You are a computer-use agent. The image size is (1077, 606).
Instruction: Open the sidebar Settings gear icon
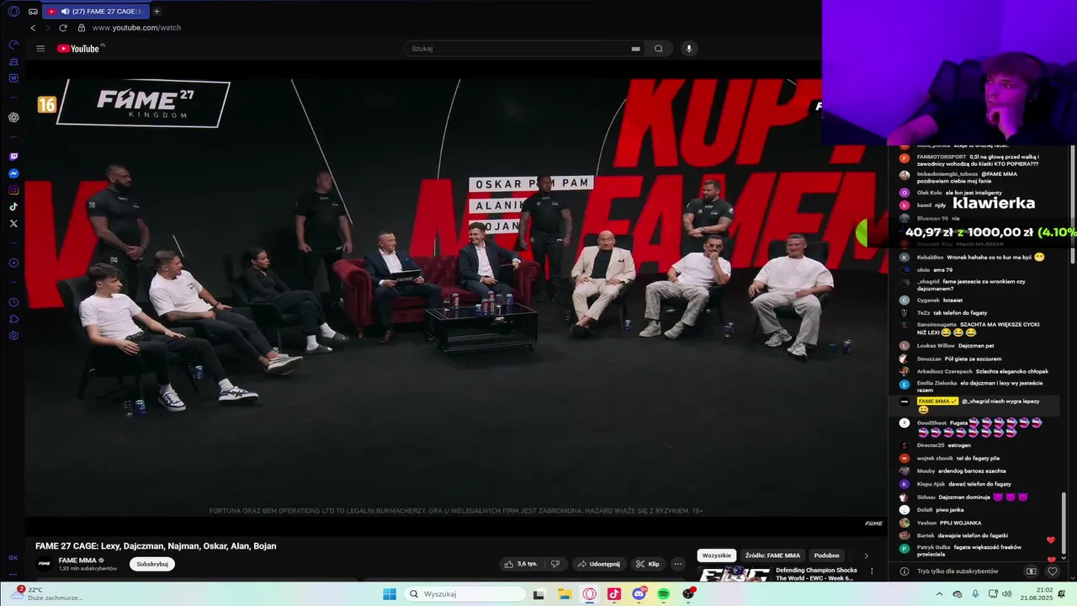point(13,336)
